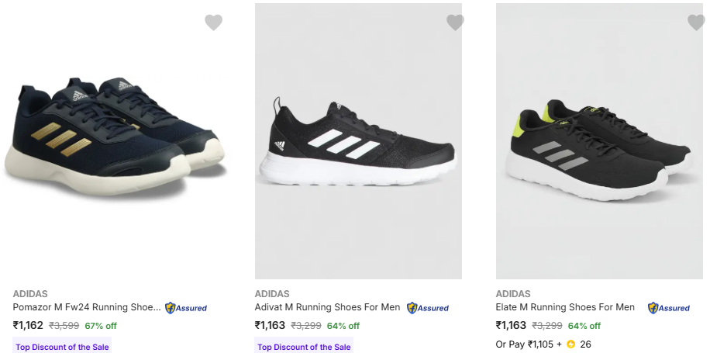Click ADIDAS brand name above Elate shoe
The width and height of the screenshot is (710, 353).
[513, 294]
